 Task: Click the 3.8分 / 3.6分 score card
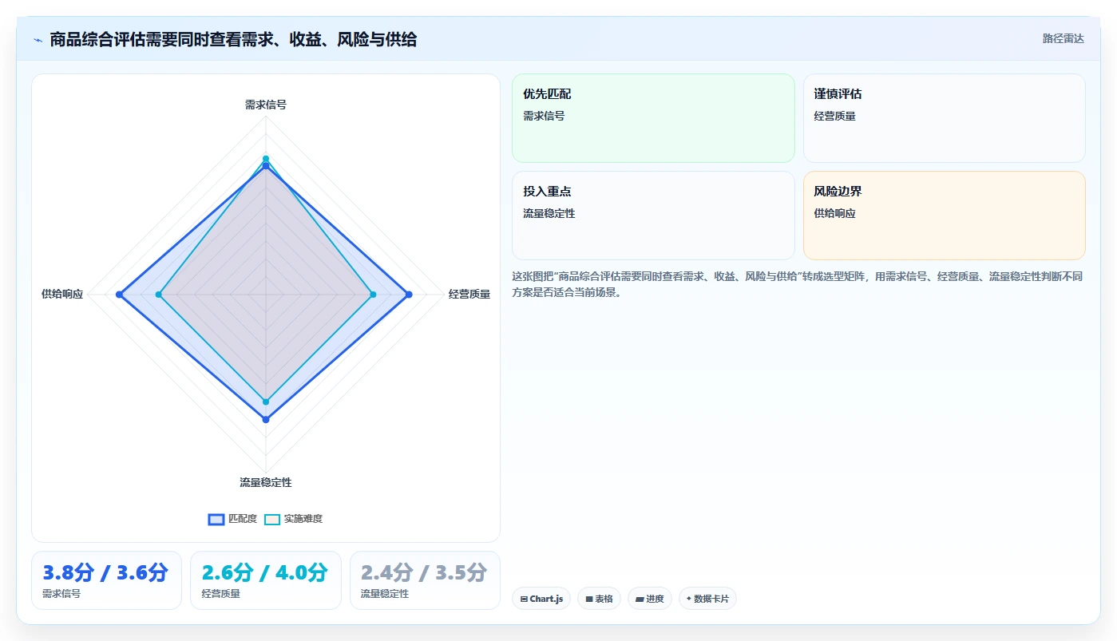(x=106, y=580)
